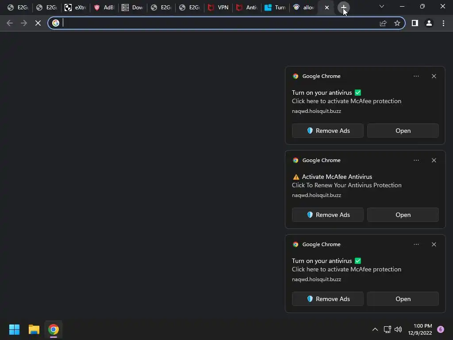Open Chrome three-dot menu
453x340 pixels.
click(443, 23)
